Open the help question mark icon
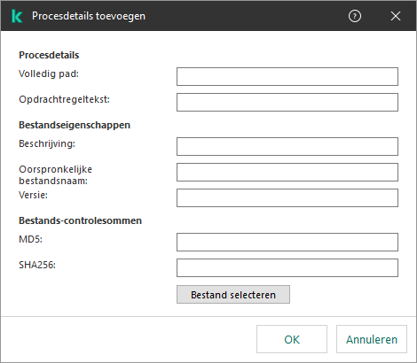 (355, 16)
